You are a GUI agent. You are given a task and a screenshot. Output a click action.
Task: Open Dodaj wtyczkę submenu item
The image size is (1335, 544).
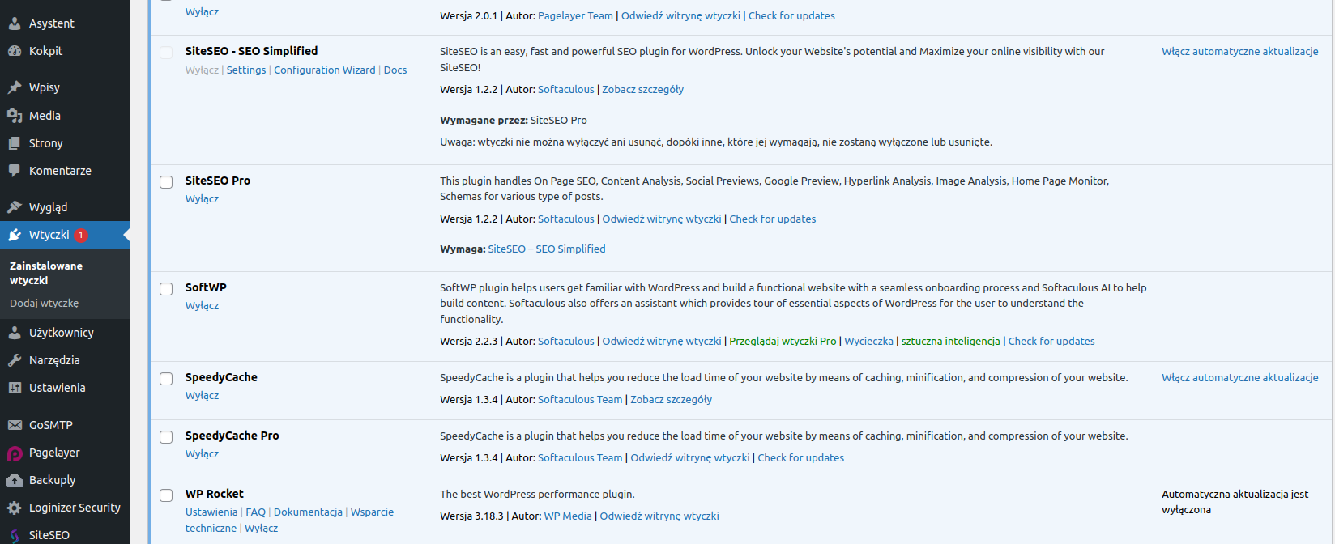pyautogui.click(x=44, y=304)
